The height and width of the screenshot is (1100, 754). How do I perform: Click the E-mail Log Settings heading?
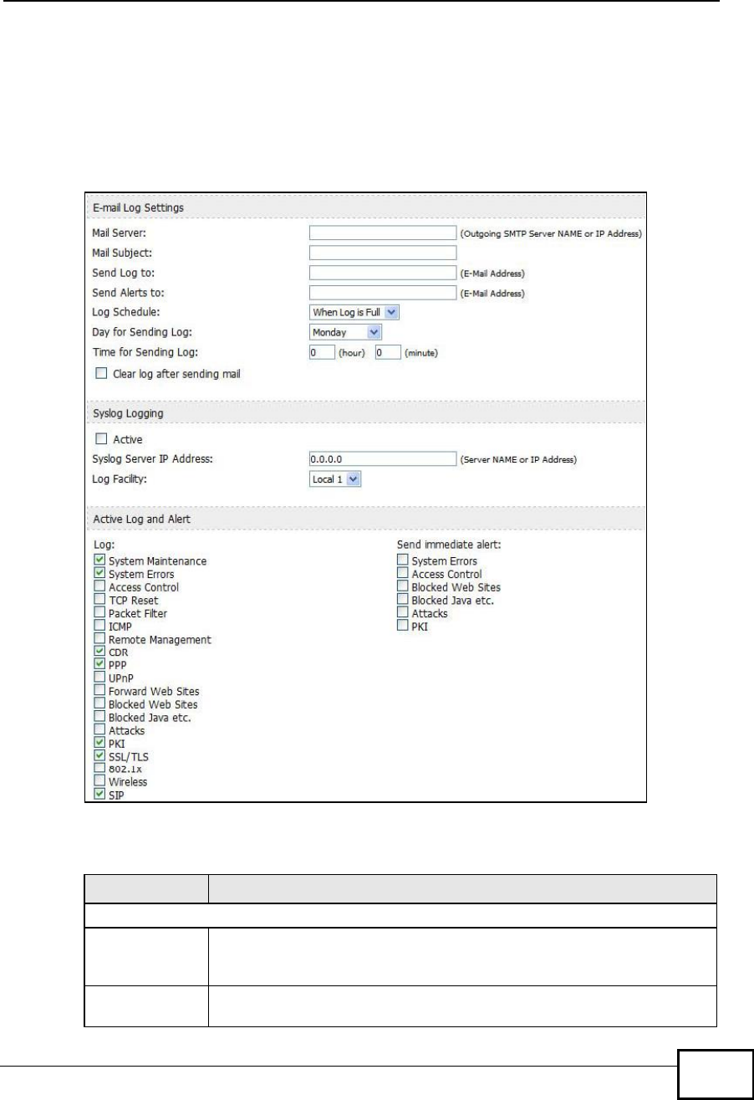136,207
